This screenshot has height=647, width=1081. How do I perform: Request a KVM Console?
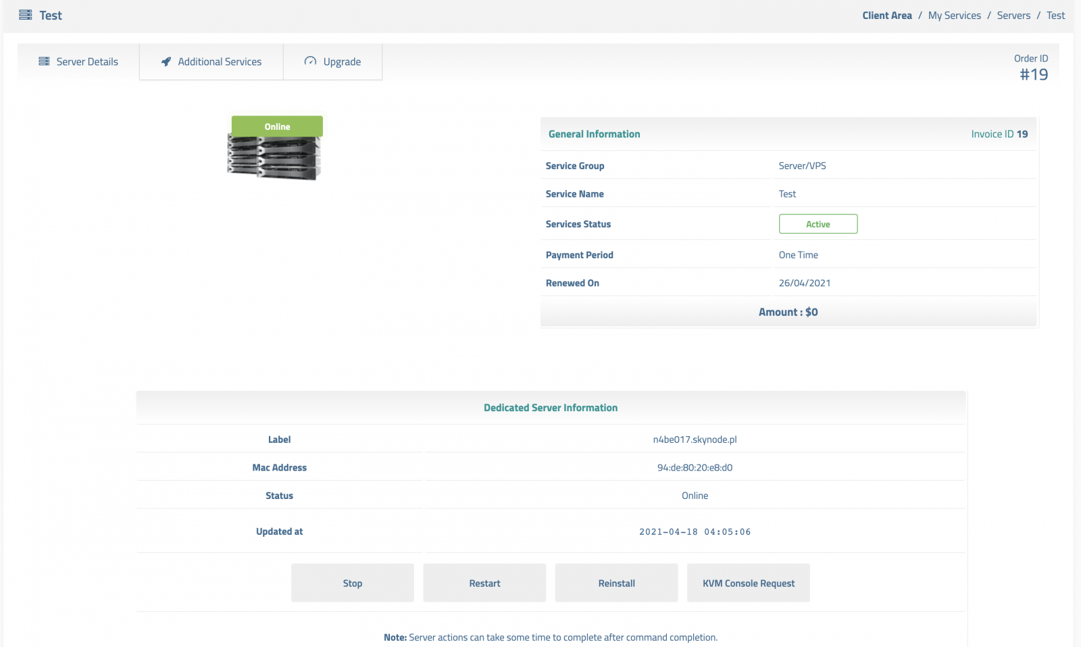[x=749, y=583]
